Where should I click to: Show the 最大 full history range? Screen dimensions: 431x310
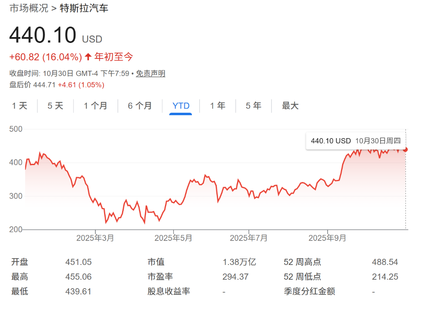290,106
